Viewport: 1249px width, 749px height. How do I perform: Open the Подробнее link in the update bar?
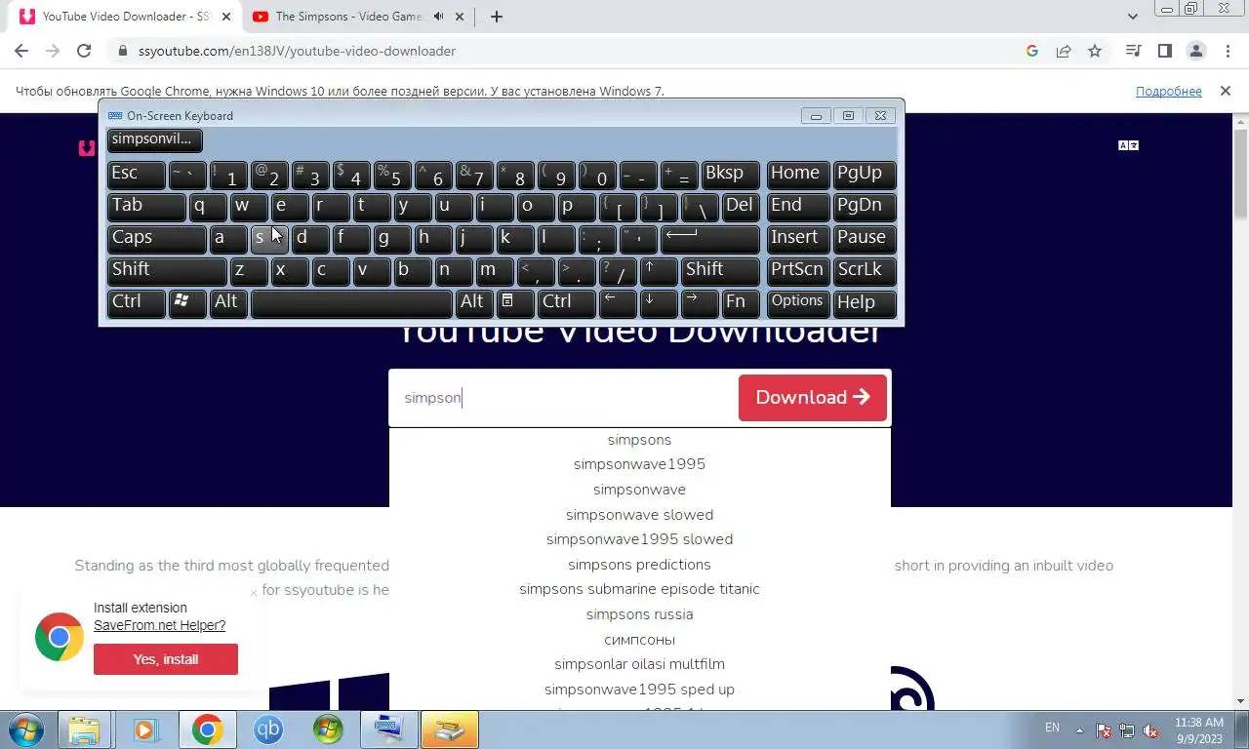click(x=1168, y=91)
